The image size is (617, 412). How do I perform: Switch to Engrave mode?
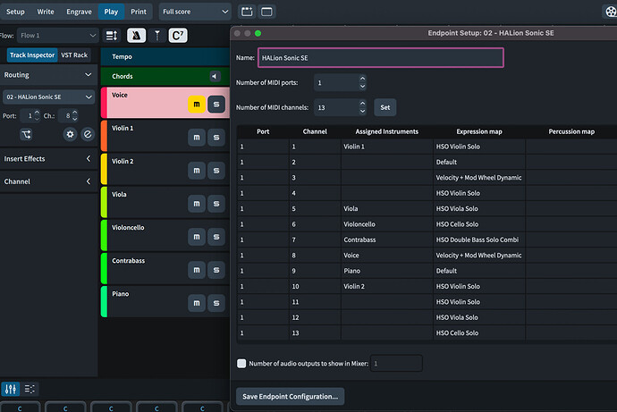click(79, 12)
